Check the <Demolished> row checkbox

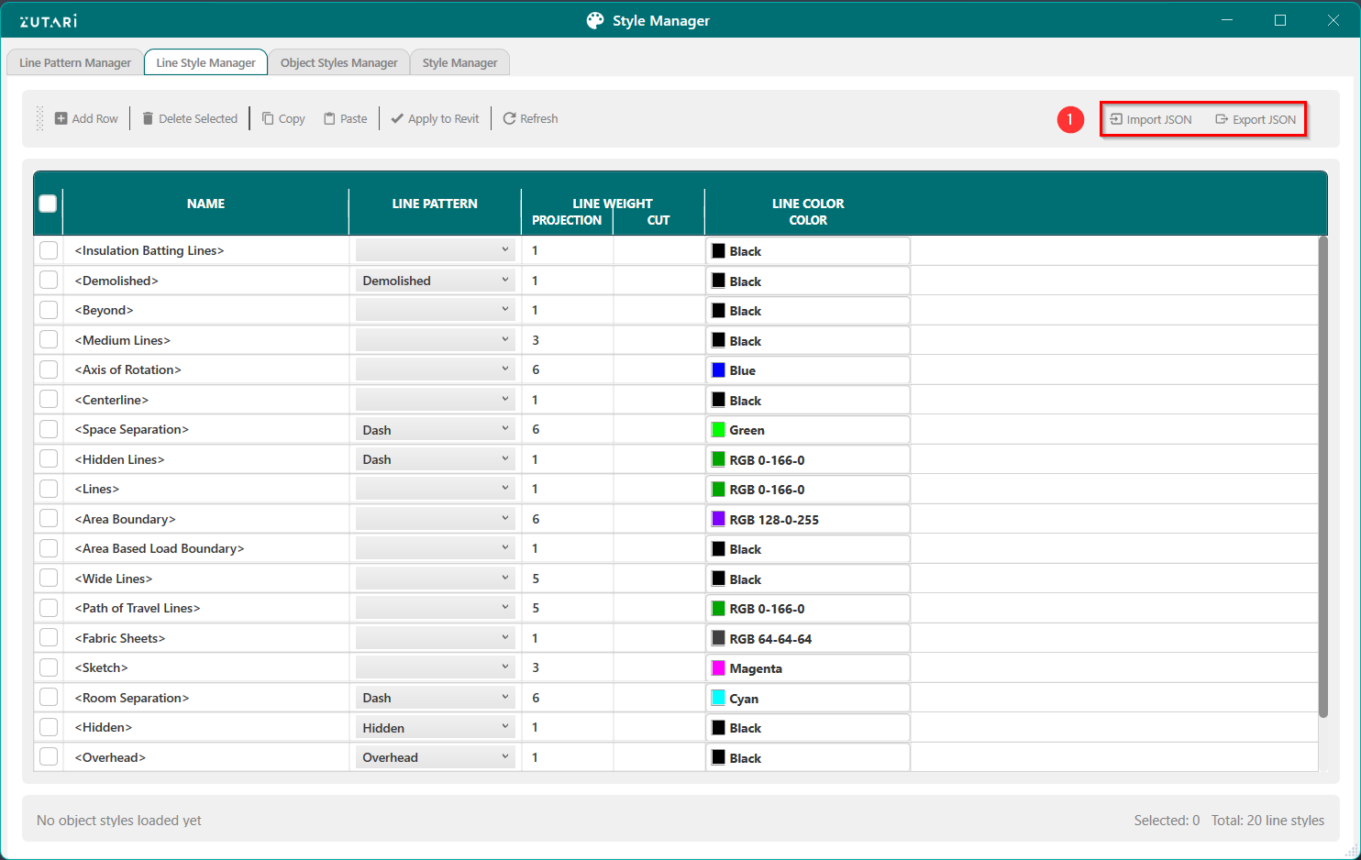49,281
